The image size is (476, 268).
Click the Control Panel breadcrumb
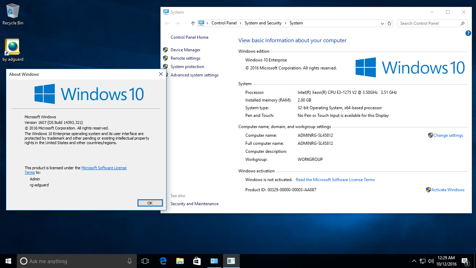(x=224, y=23)
